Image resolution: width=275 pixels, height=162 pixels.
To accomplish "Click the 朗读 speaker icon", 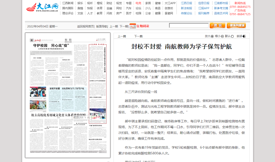I will (x=244, y=36).
